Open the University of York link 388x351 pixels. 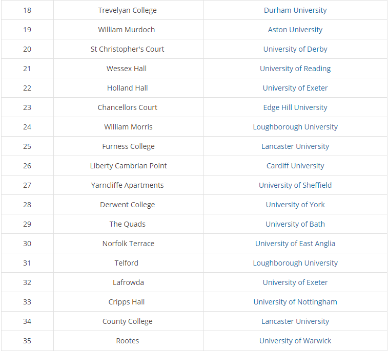coord(295,205)
